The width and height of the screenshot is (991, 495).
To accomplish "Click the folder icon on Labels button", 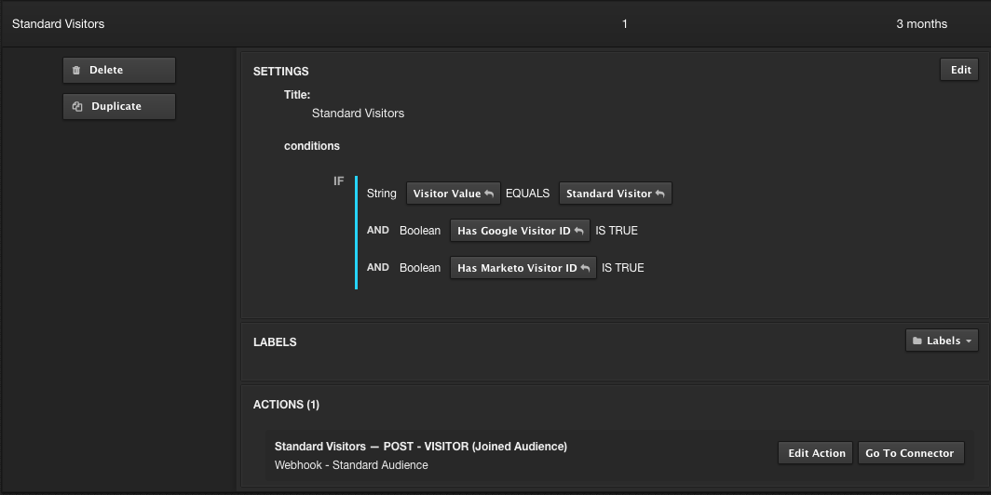I will (x=917, y=341).
